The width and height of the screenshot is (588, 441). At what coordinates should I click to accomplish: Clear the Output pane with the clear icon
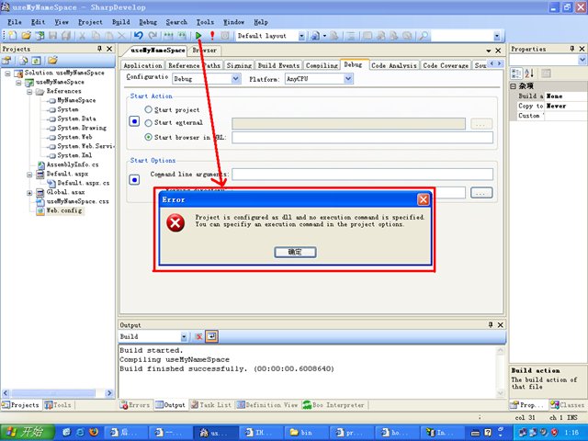[198, 337]
